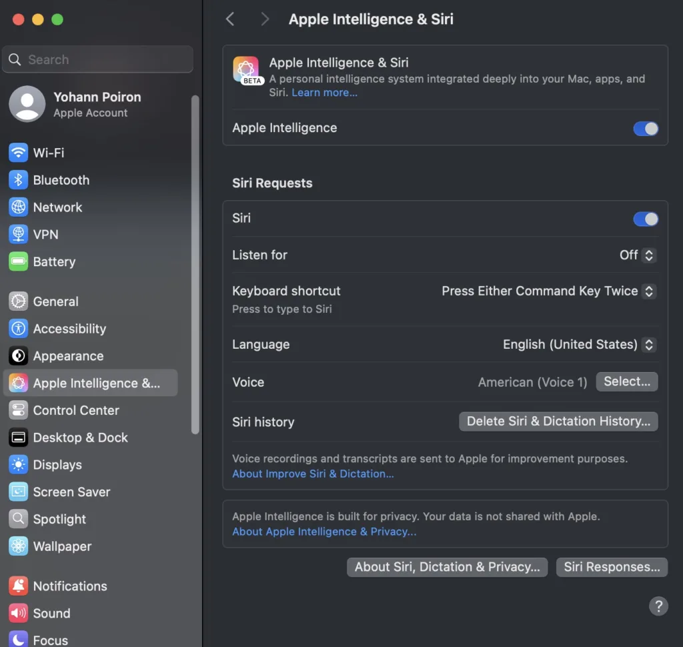Viewport: 683px width, 647px height.
Task: Click the Wi-Fi icon in sidebar
Action: [18, 153]
